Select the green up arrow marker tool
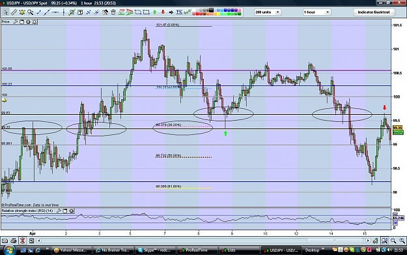The width and height of the screenshot is (407, 255). click(x=155, y=12)
